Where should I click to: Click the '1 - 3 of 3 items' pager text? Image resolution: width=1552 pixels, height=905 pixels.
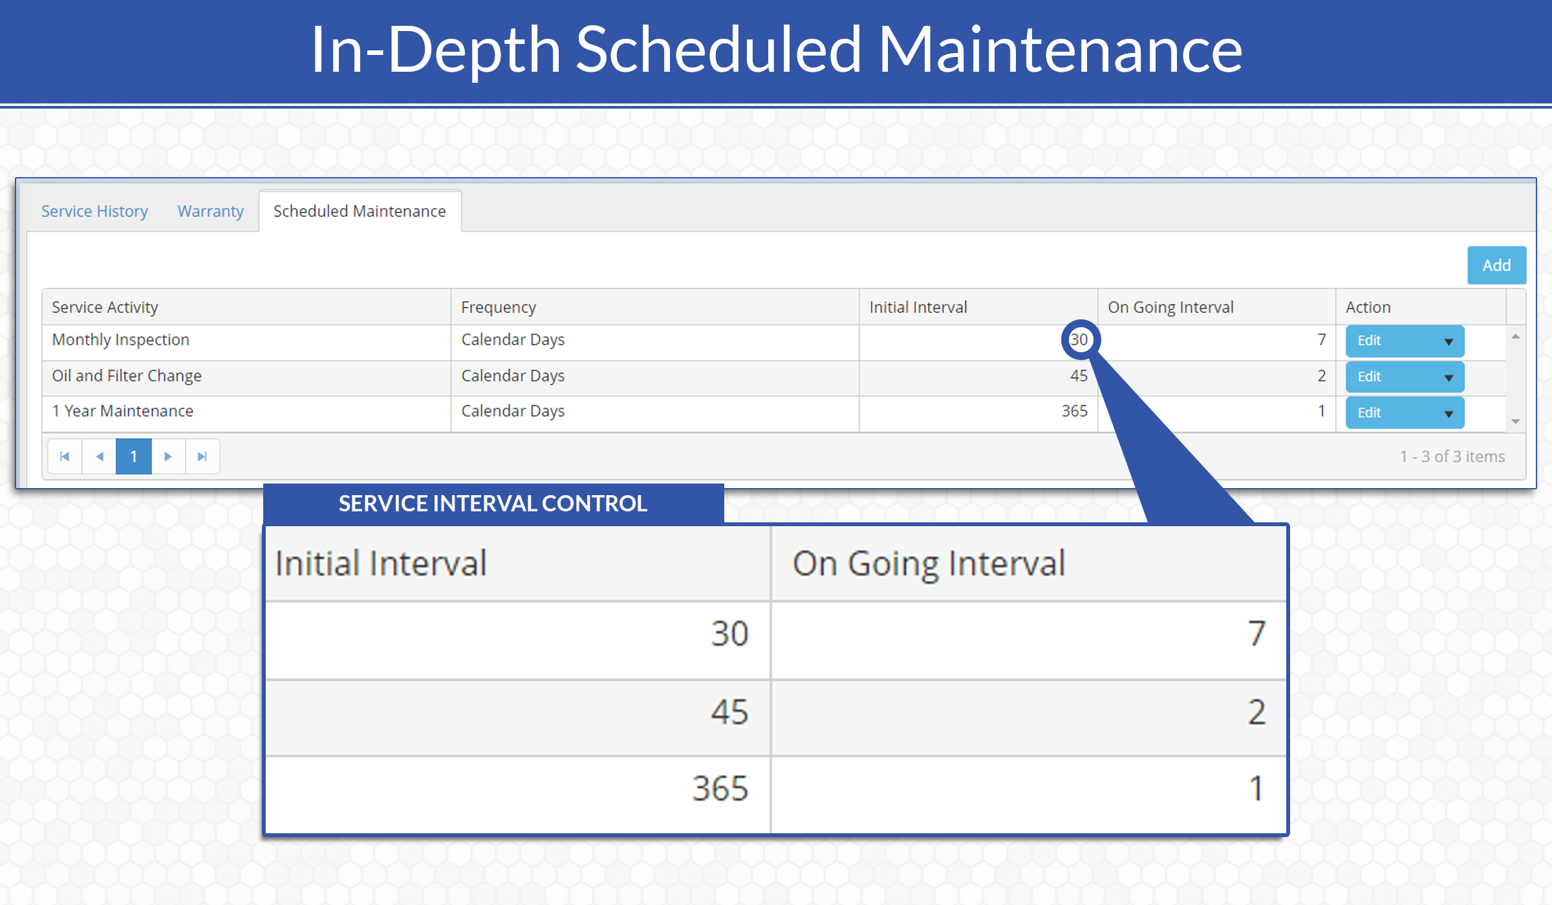click(x=1452, y=456)
